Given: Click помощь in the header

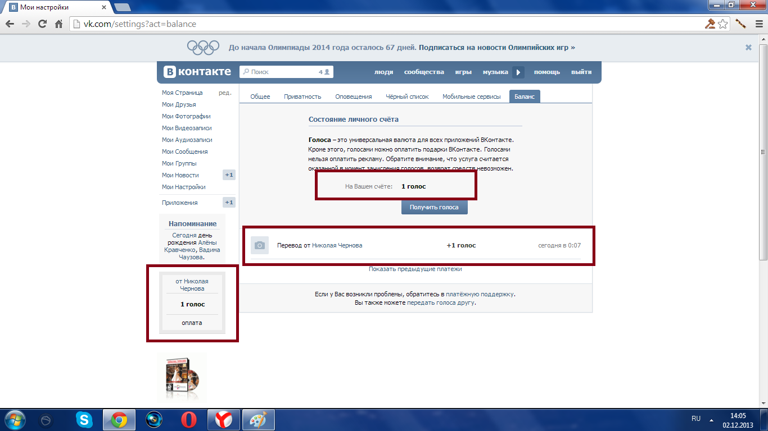Looking at the screenshot, I should coord(547,72).
